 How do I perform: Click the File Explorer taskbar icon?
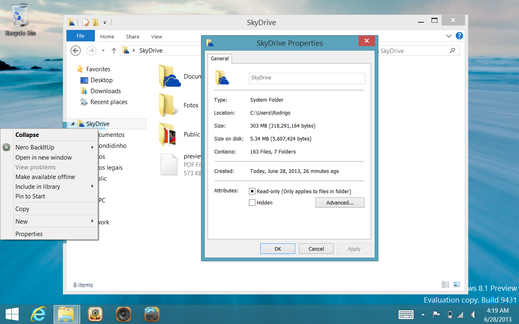click(x=65, y=314)
